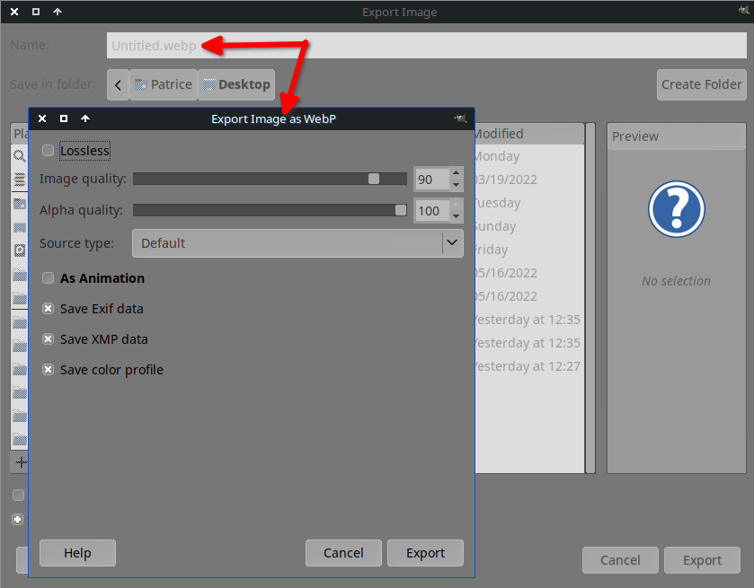
Task: Cancel the background Export Image window
Action: click(620, 560)
